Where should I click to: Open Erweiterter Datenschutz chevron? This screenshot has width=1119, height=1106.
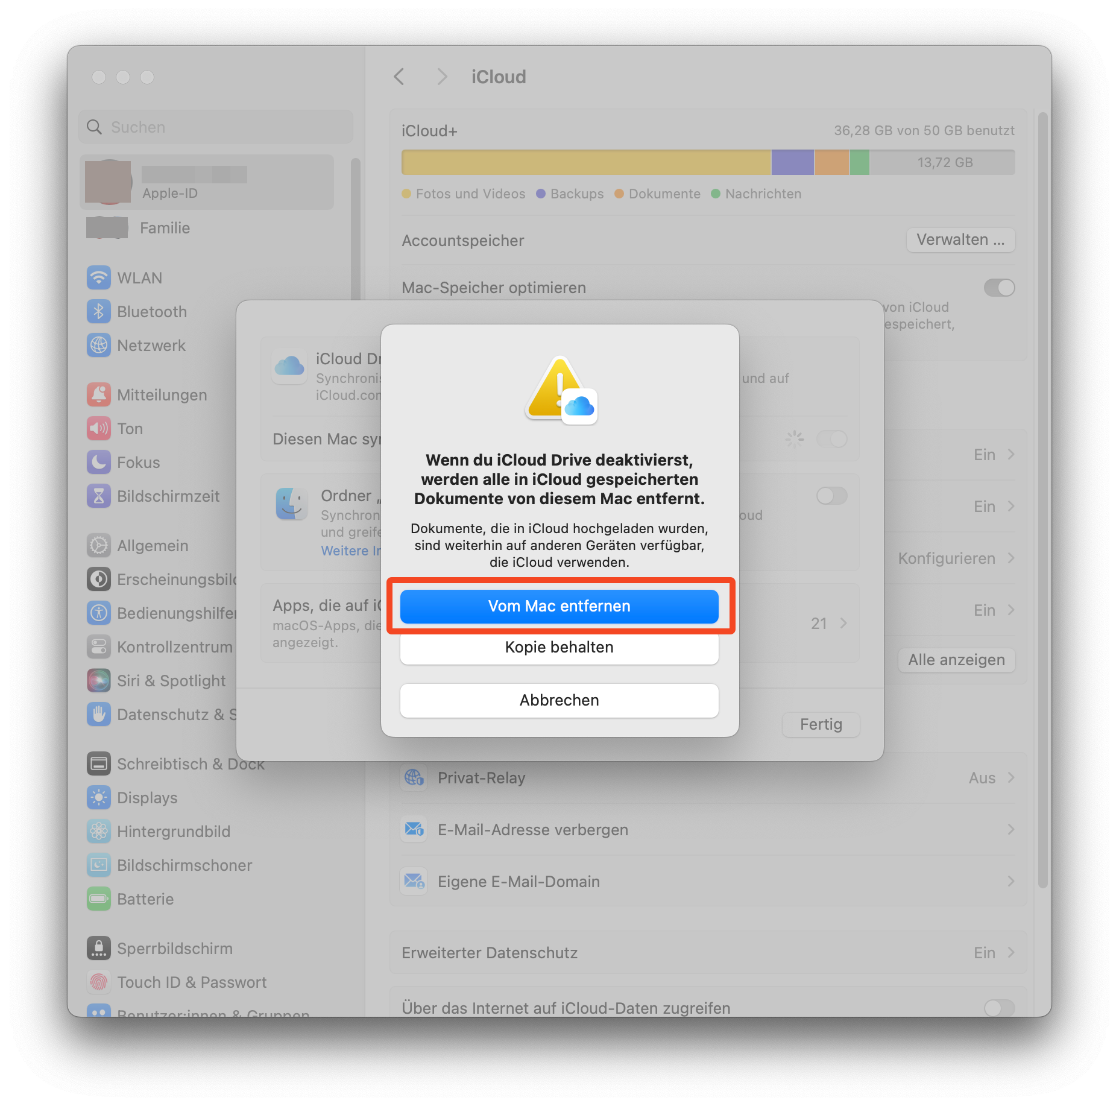tap(1011, 953)
